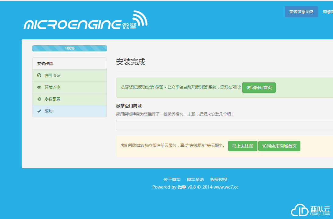Click the gear icon beside 参数配置
The height and width of the screenshot is (219, 333).
click(x=39, y=99)
